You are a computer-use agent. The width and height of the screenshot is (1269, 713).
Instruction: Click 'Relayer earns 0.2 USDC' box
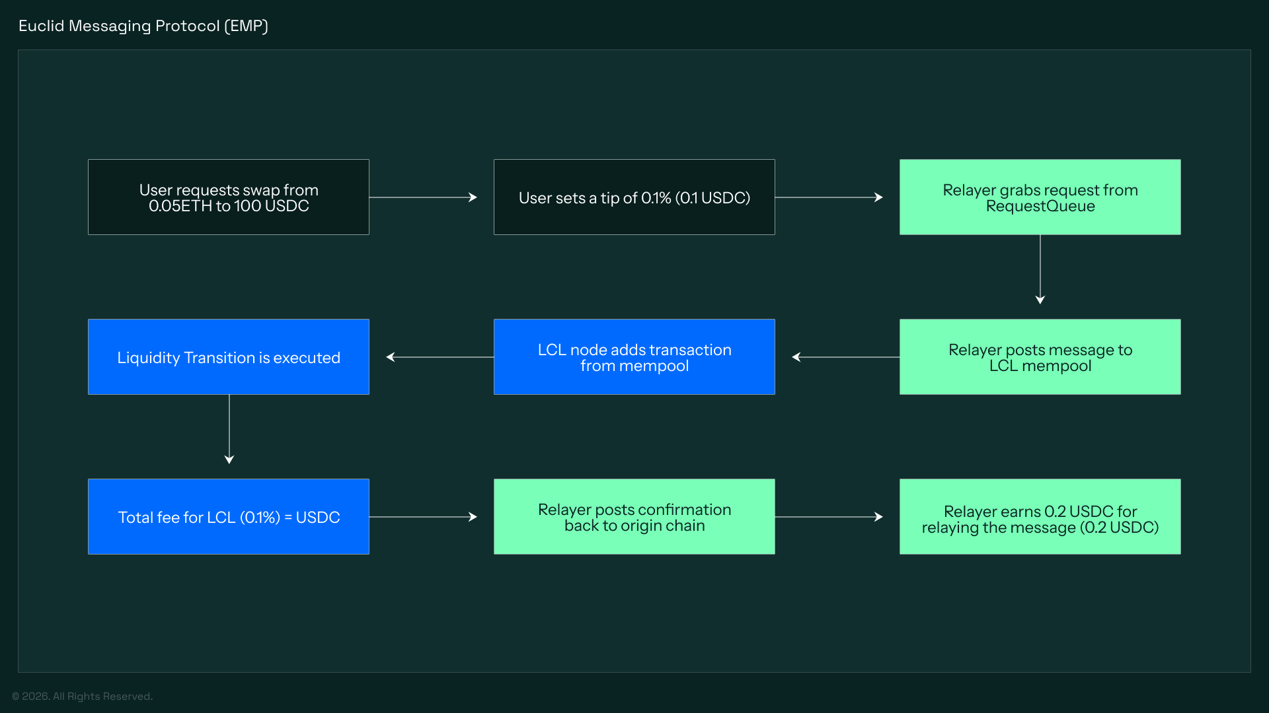pos(1040,517)
